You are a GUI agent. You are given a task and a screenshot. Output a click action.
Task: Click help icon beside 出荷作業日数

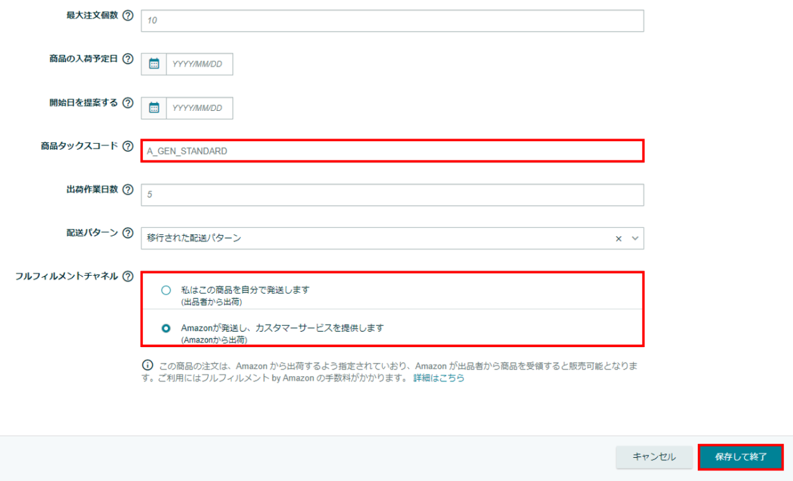pos(128,190)
